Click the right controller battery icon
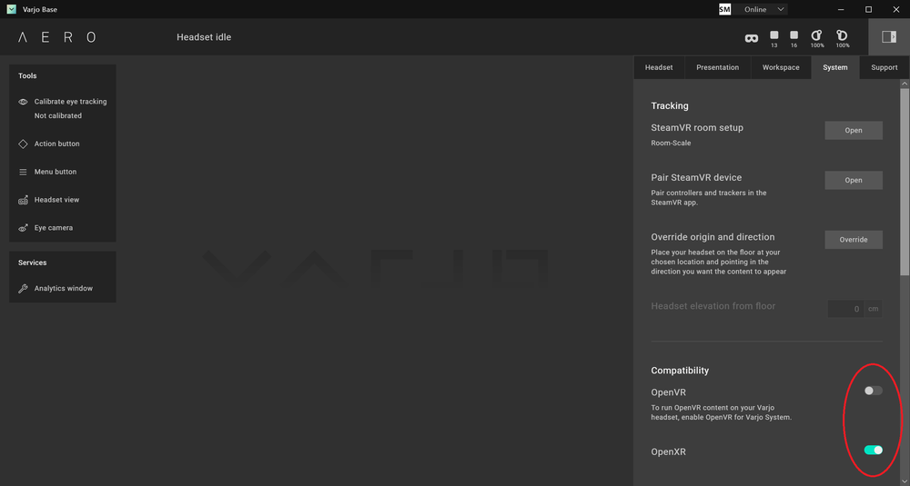 tap(842, 35)
